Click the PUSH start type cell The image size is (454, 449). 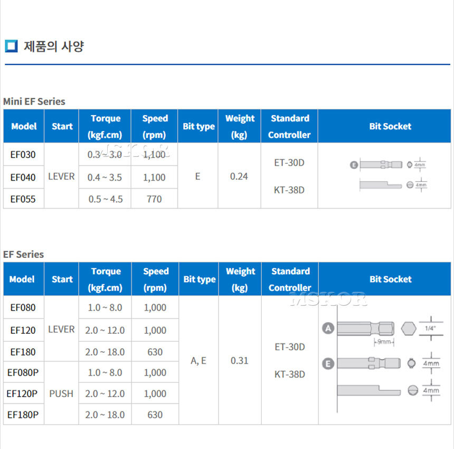click(61, 394)
